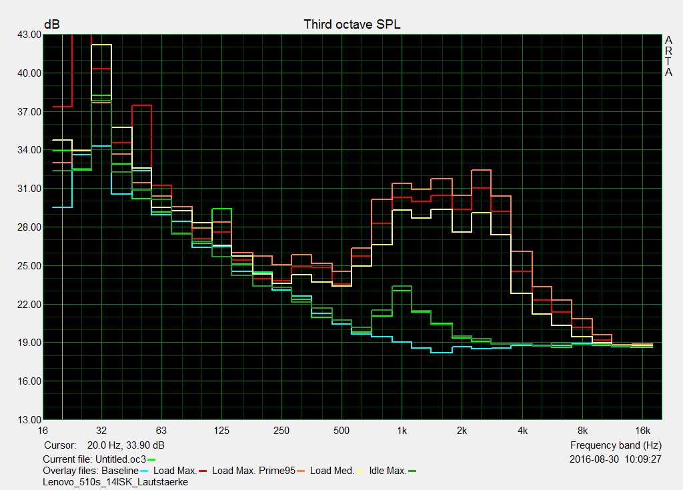Click the 500 Hz x-axis label

click(x=341, y=431)
